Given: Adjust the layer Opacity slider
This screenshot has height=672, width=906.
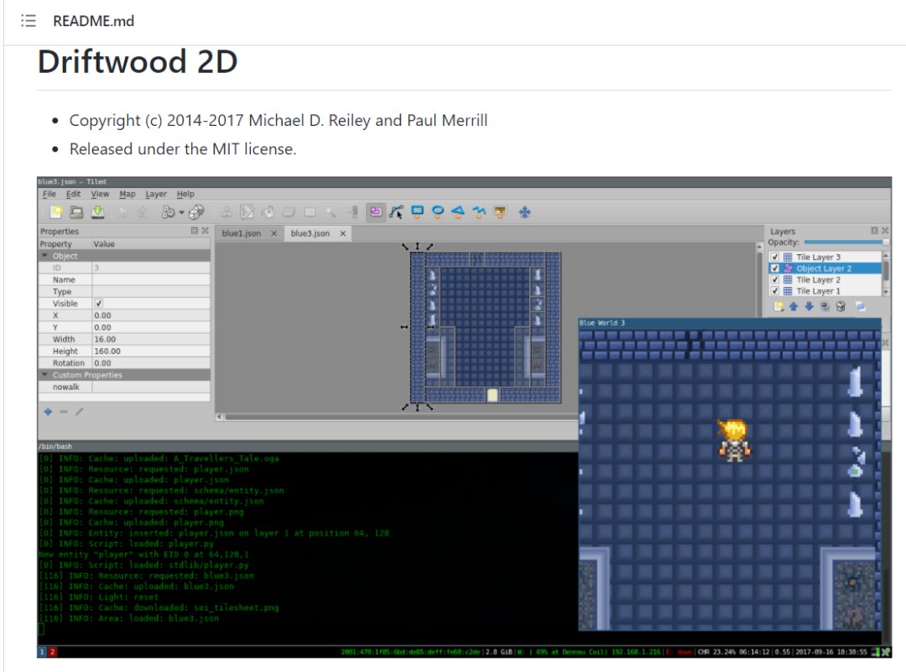Looking at the screenshot, I should click(846, 242).
